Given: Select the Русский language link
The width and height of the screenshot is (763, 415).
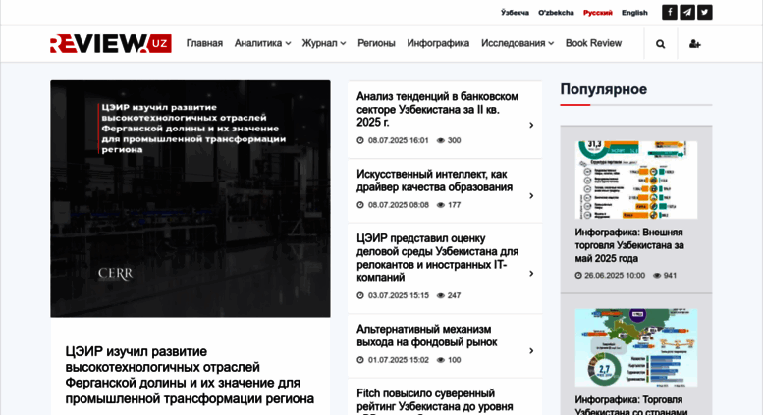Looking at the screenshot, I should coord(598,13).
